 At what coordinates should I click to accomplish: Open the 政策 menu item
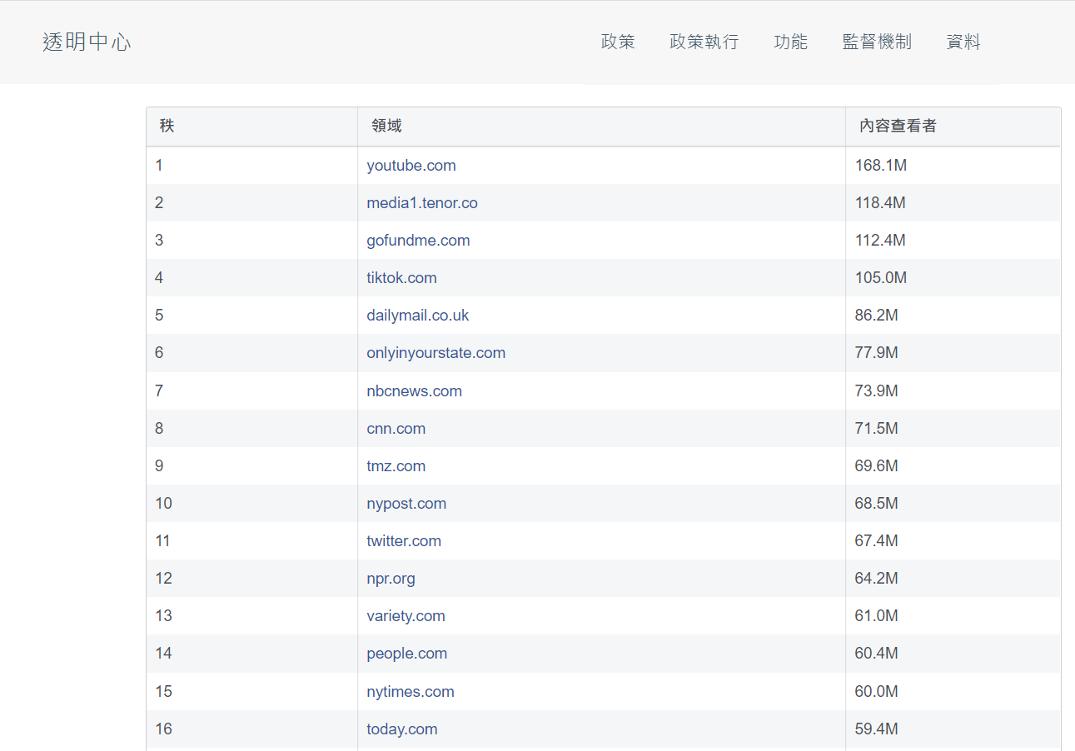click(618, 42)
